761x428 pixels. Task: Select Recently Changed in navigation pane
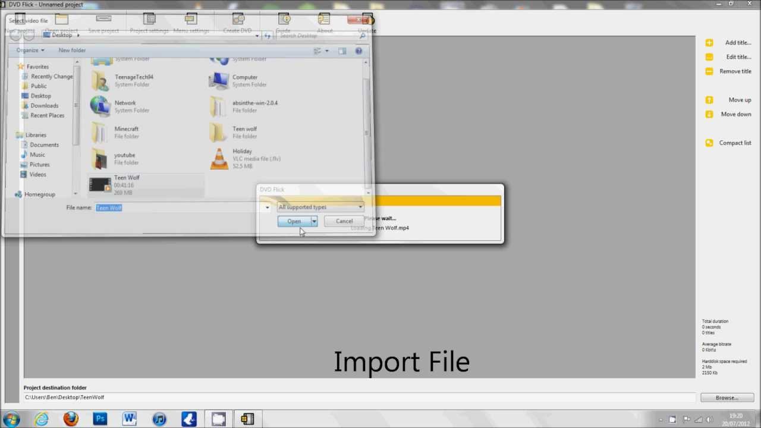(x=51, y=77)
